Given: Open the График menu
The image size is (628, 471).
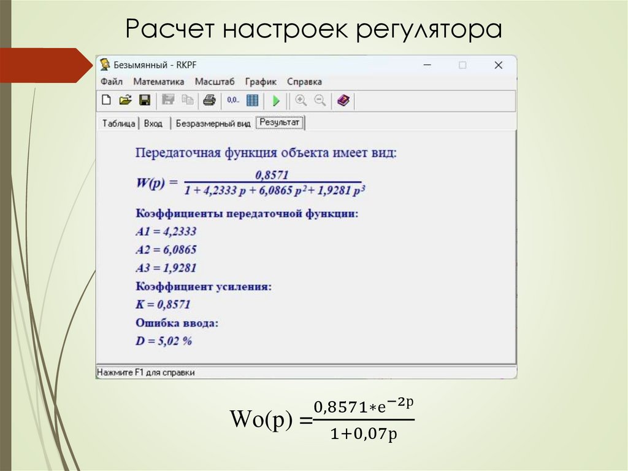Looking at the screenshot, I should point(261,82).
